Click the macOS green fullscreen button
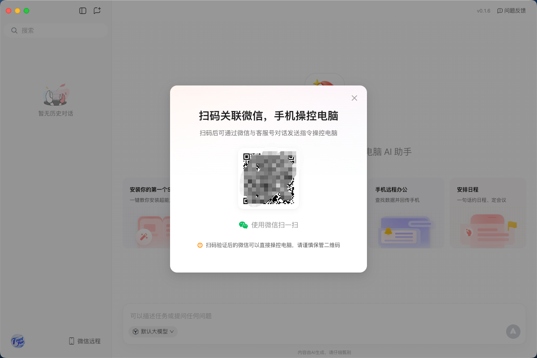537x358 pixels. click(26, 11)
